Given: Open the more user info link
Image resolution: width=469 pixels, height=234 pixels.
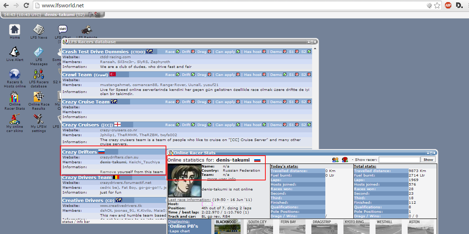Looking at the screenshot, I should (221, 179).
